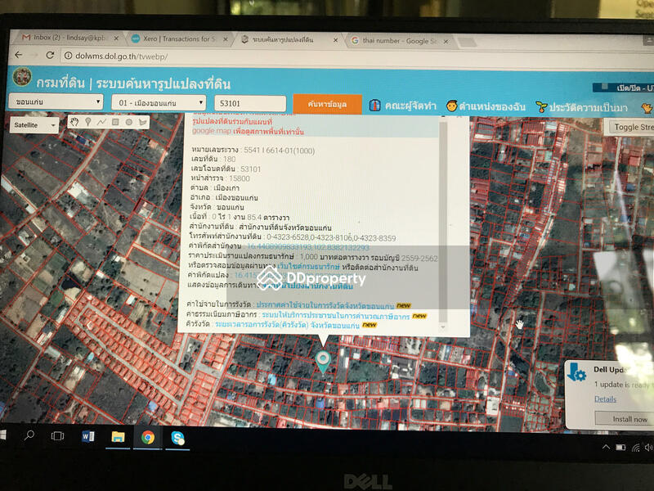This screenshot has width=654, height=491.
Task: Select the marker pin drawing tool
Action: click(88, 122)
